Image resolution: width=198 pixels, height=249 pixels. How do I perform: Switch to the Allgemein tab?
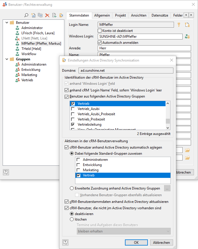pyautogui.click(x=102, y=15)
